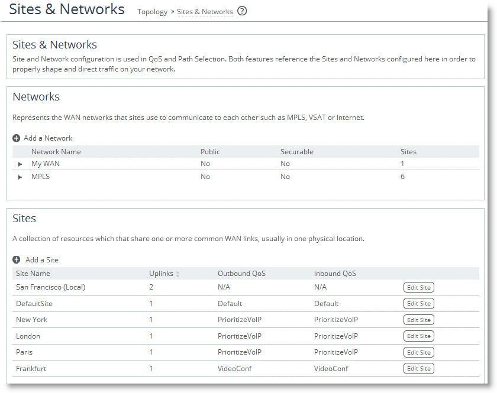The width and height of the screenshot is (497, 393).
Task: Click the Add a Site link
Action: 42,260
